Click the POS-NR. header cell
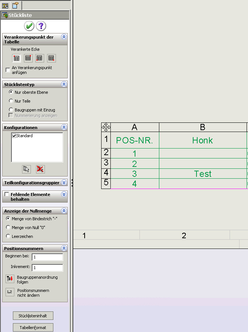The width and height of the screenshot is (248, 332). click(x=135, y=140)
